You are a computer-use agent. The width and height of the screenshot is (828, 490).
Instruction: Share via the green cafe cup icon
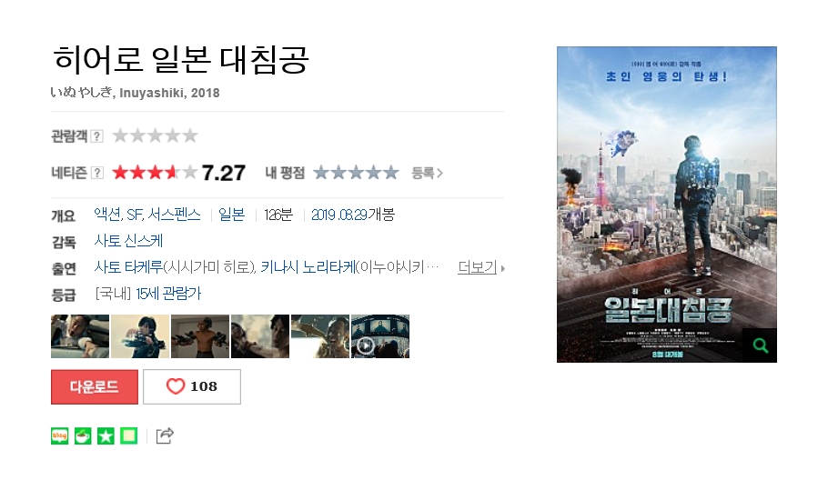tap(83, 435)
